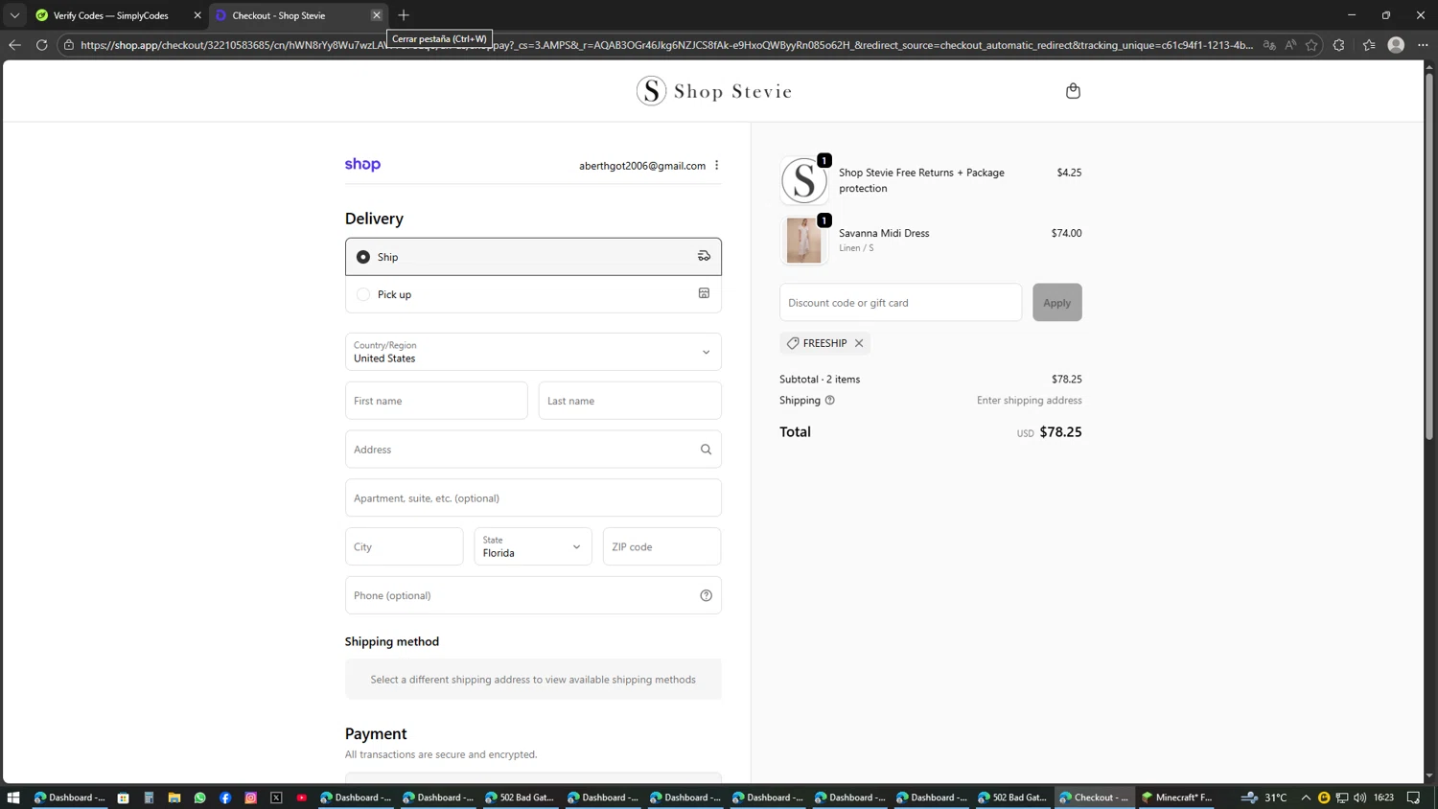Open File Explorer from the taskbar
1438x809 pixels.
174,797
